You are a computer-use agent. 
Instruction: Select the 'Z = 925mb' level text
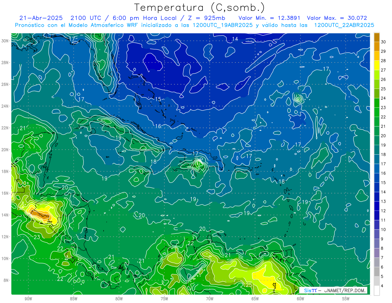pyautogui.click(x=206, y=18)
